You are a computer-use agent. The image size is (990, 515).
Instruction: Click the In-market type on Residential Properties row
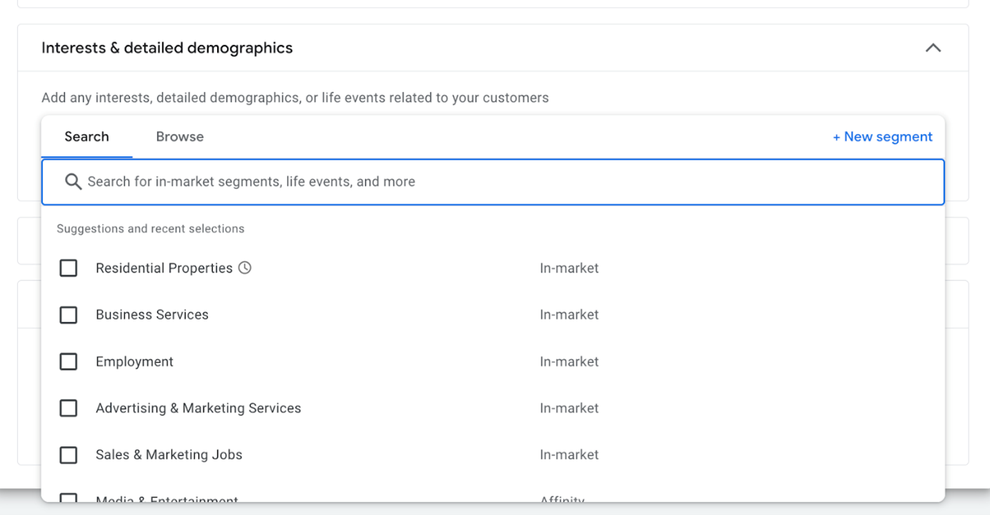coord(569,268)
